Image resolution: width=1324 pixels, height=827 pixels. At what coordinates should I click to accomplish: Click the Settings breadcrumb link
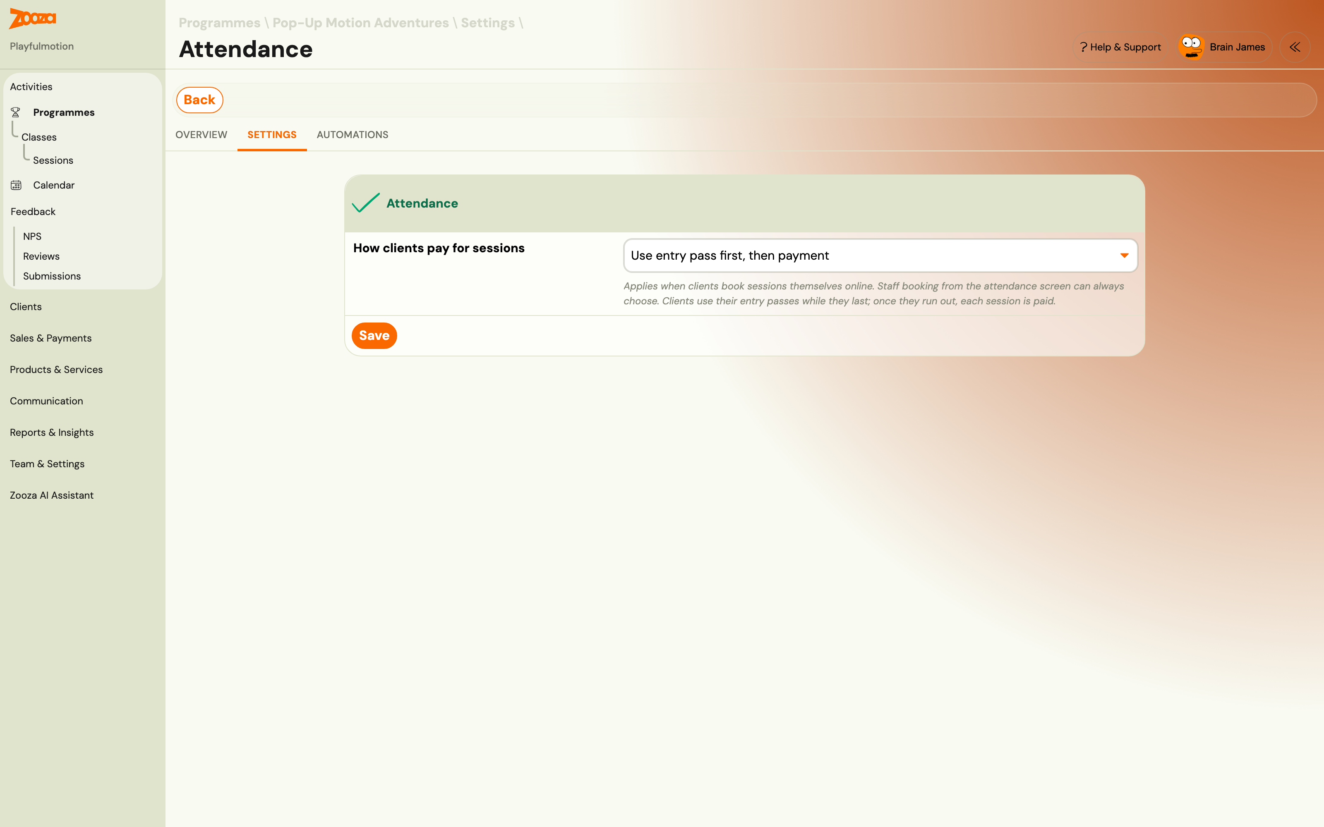click(x=487, y=23)
